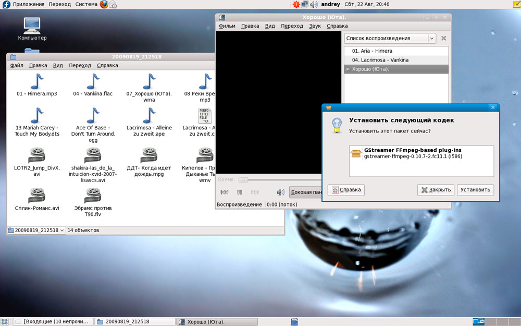Click the Установить button
Viewport: 521px width, 326px height.
[x=475, y=190]
